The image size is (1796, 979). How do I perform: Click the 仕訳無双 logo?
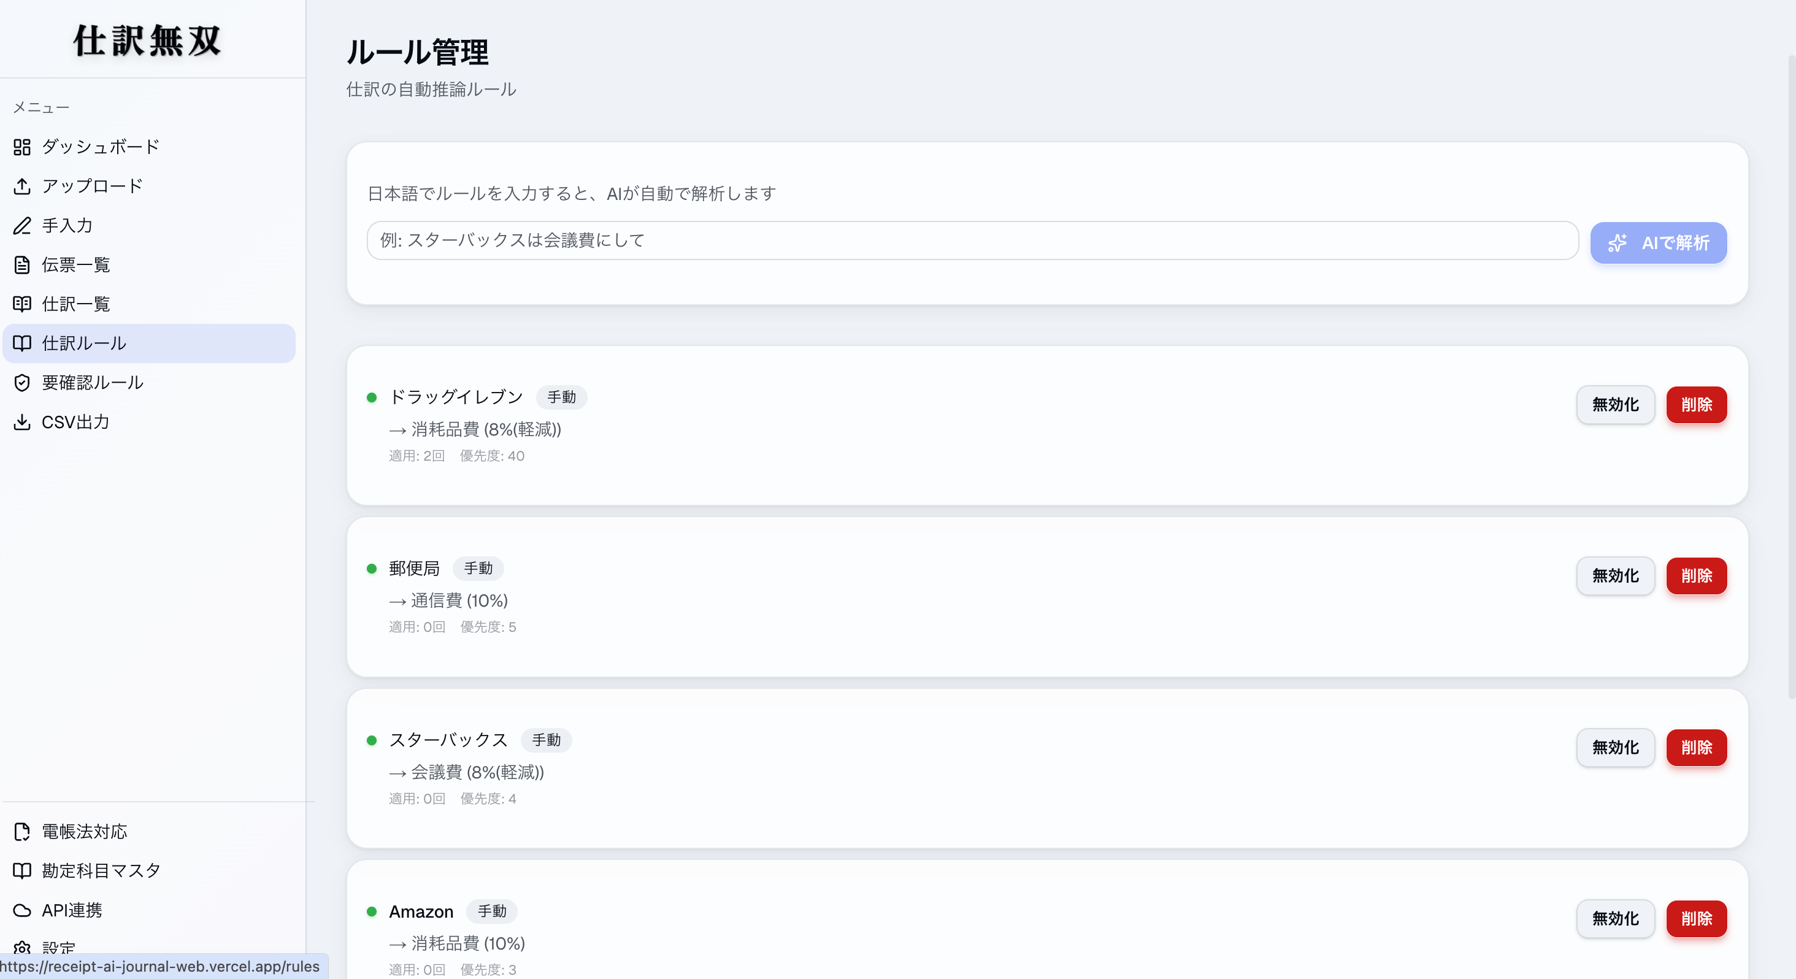click(x=147, y=40)
